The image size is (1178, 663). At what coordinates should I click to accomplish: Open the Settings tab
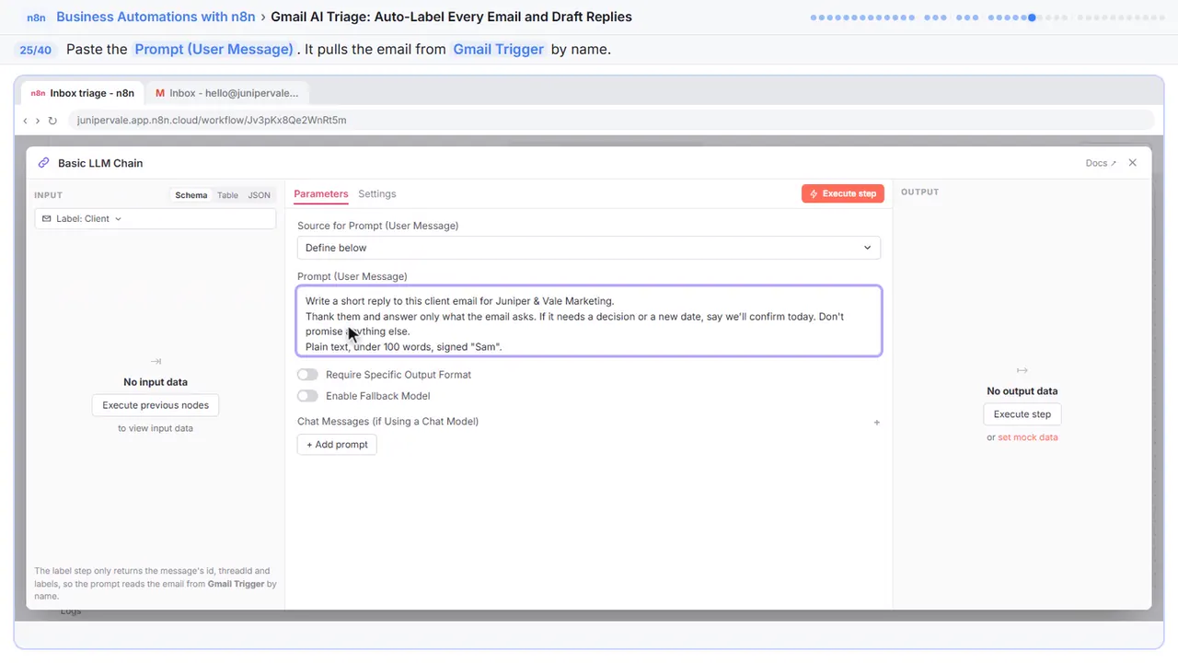(x=377, y=193)
